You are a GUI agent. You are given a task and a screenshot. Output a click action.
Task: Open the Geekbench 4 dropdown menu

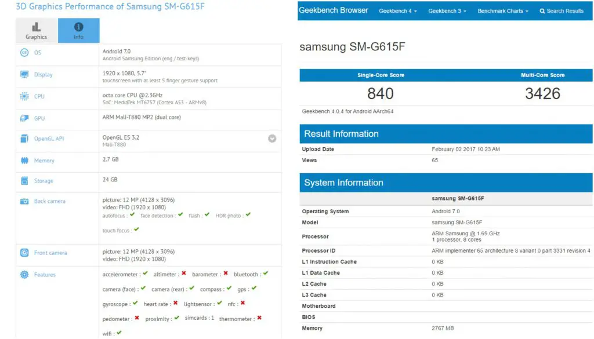click(x=398, y=11)
